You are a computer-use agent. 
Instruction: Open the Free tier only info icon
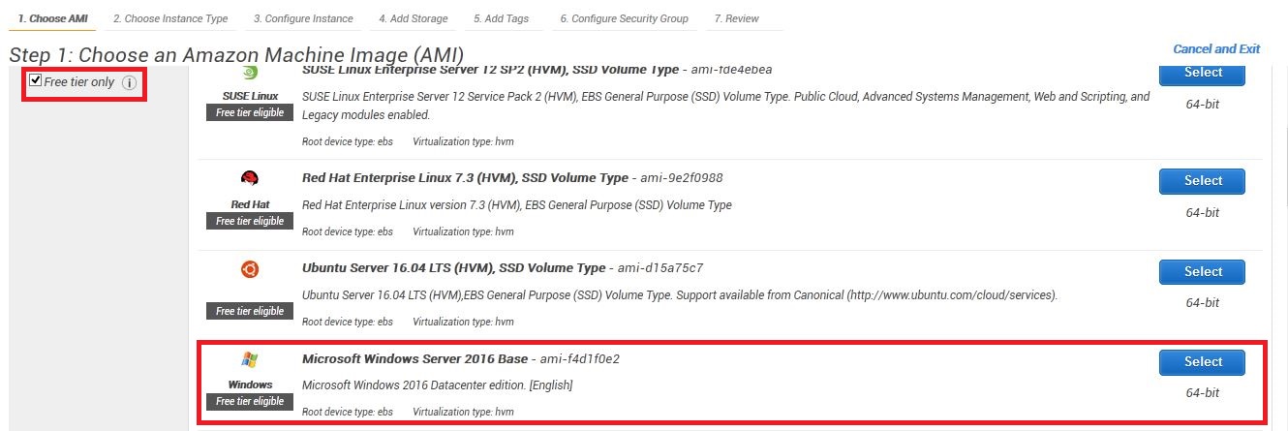129,83
